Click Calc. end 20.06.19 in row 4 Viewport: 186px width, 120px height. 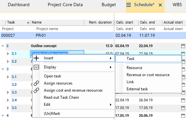(146, 115)
